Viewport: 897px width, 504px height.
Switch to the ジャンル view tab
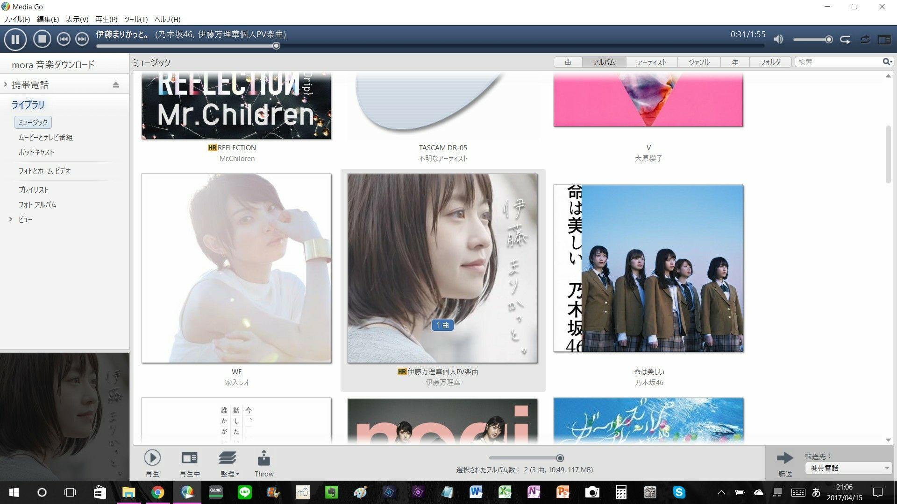[699, 62]
